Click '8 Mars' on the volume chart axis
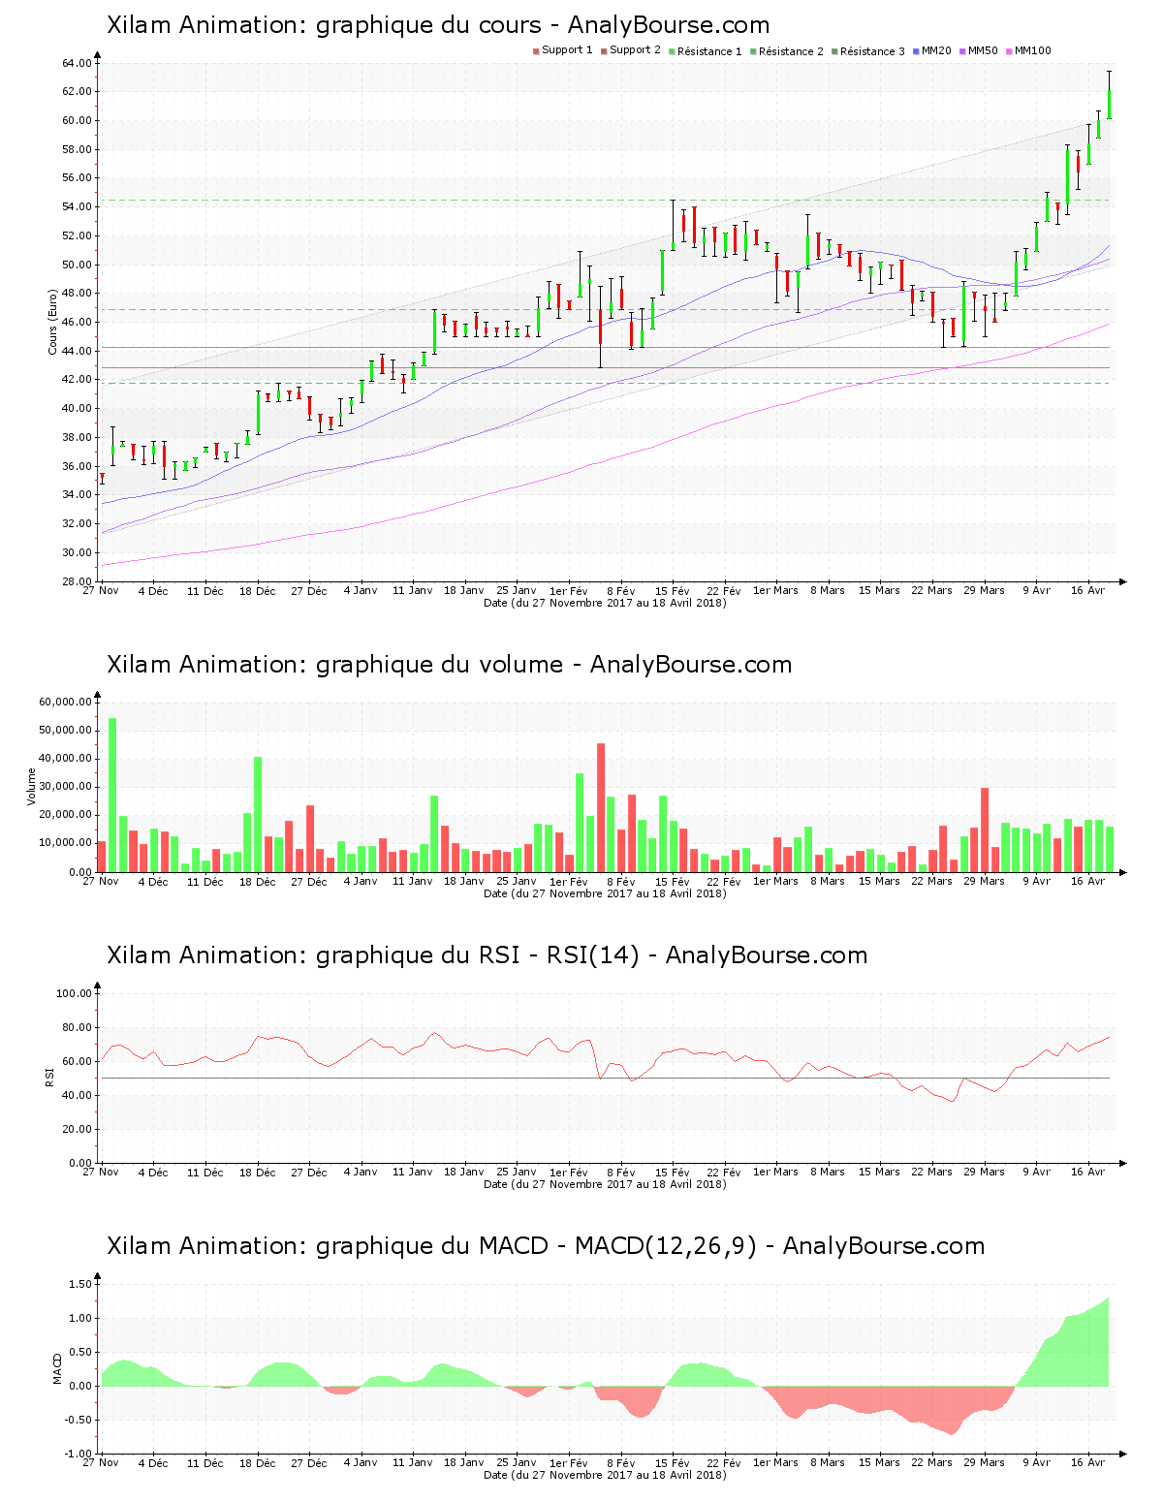The width and height of the screenshot is (1163, 1502). coord(828,881)
